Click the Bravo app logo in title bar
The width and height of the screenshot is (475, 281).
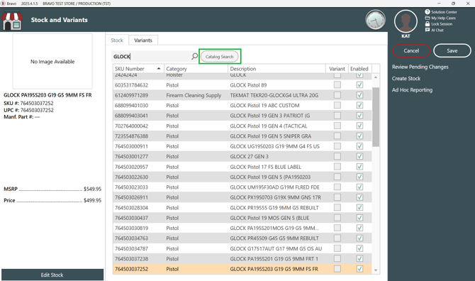click(4, 4)
